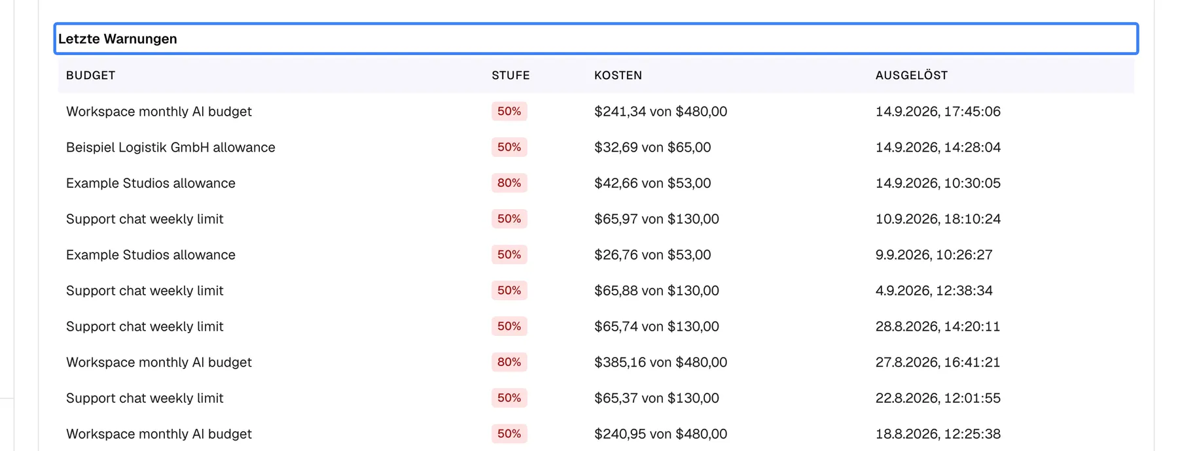The width and height of the screenshot is (1178, 451).
Task: Click timestamp 18.8.2026, 12:25:38
Action: [938, 435]
